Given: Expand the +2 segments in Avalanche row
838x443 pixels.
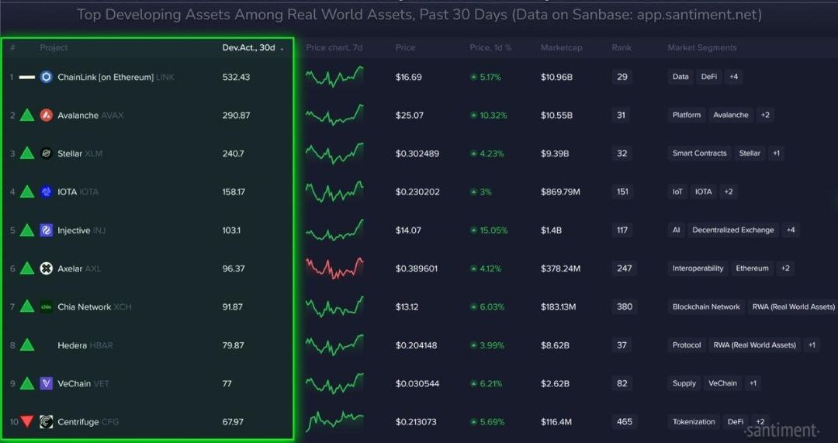Looking at the screenshot, I should point(765,115).
